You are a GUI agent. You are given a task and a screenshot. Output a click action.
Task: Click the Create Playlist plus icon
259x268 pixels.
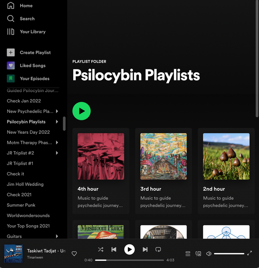11,52
